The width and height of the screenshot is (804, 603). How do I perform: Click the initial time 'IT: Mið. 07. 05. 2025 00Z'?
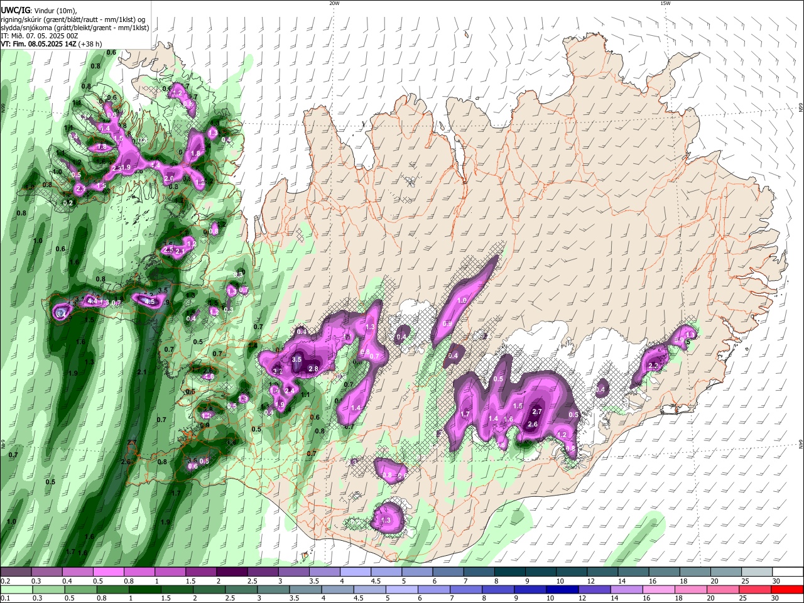[x=40, y=36]
